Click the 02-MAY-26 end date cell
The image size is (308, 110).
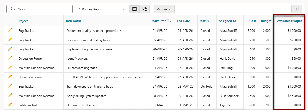186,87
